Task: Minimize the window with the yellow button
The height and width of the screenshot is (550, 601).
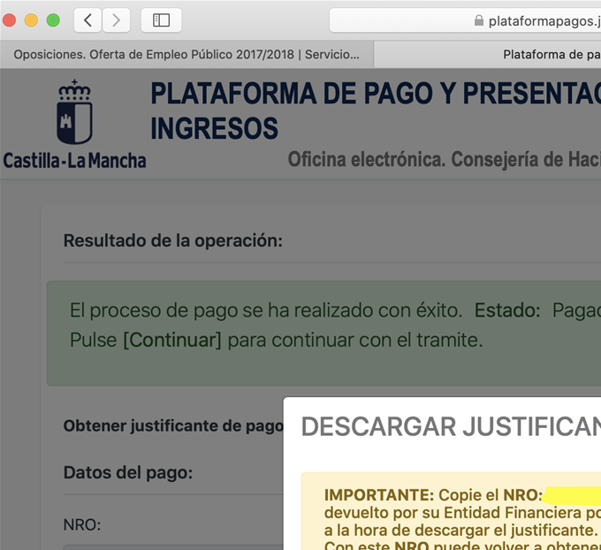Action: 31,20
